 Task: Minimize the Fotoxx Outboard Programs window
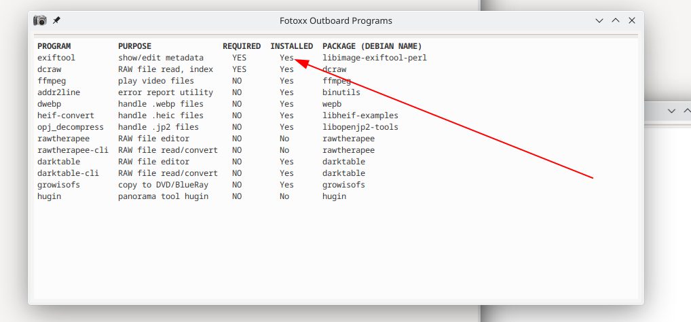coord(599,21)
